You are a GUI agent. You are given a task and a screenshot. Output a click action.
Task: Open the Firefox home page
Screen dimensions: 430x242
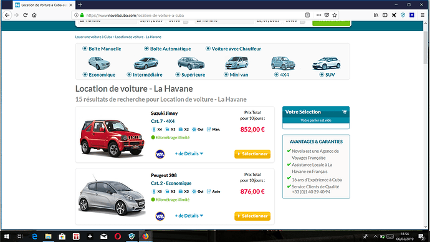(34, 15)
